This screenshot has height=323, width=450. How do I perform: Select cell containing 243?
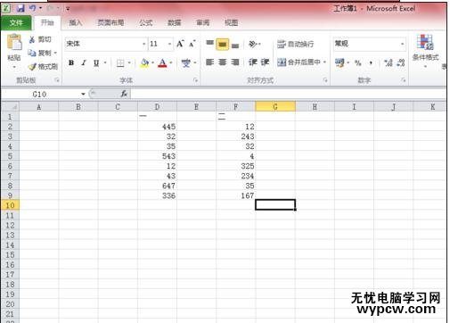236,137
